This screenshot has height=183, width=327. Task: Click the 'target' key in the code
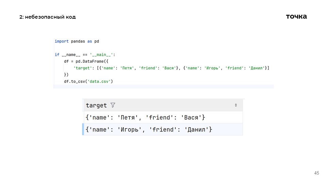(x=82, y=68)
